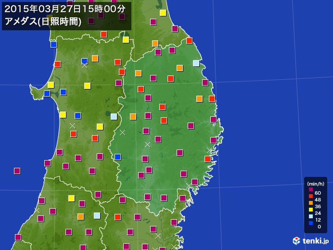Click the アメダス(日照時間) title text
The image size is (333, 250).
(43, 22)
